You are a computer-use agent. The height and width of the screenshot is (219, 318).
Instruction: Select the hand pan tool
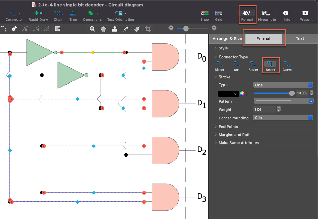tap(103, 29)
